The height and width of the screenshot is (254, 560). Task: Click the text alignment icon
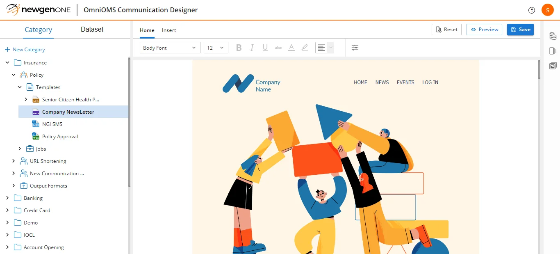(x=321, y=48)
